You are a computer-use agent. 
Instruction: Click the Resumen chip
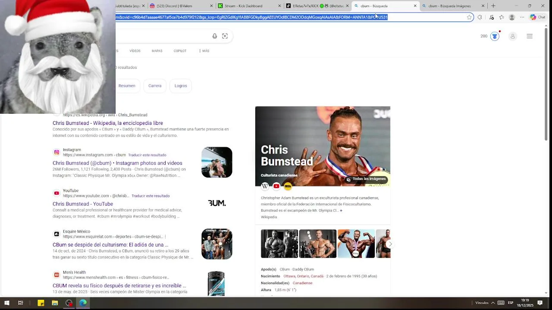tap(127, 86)
